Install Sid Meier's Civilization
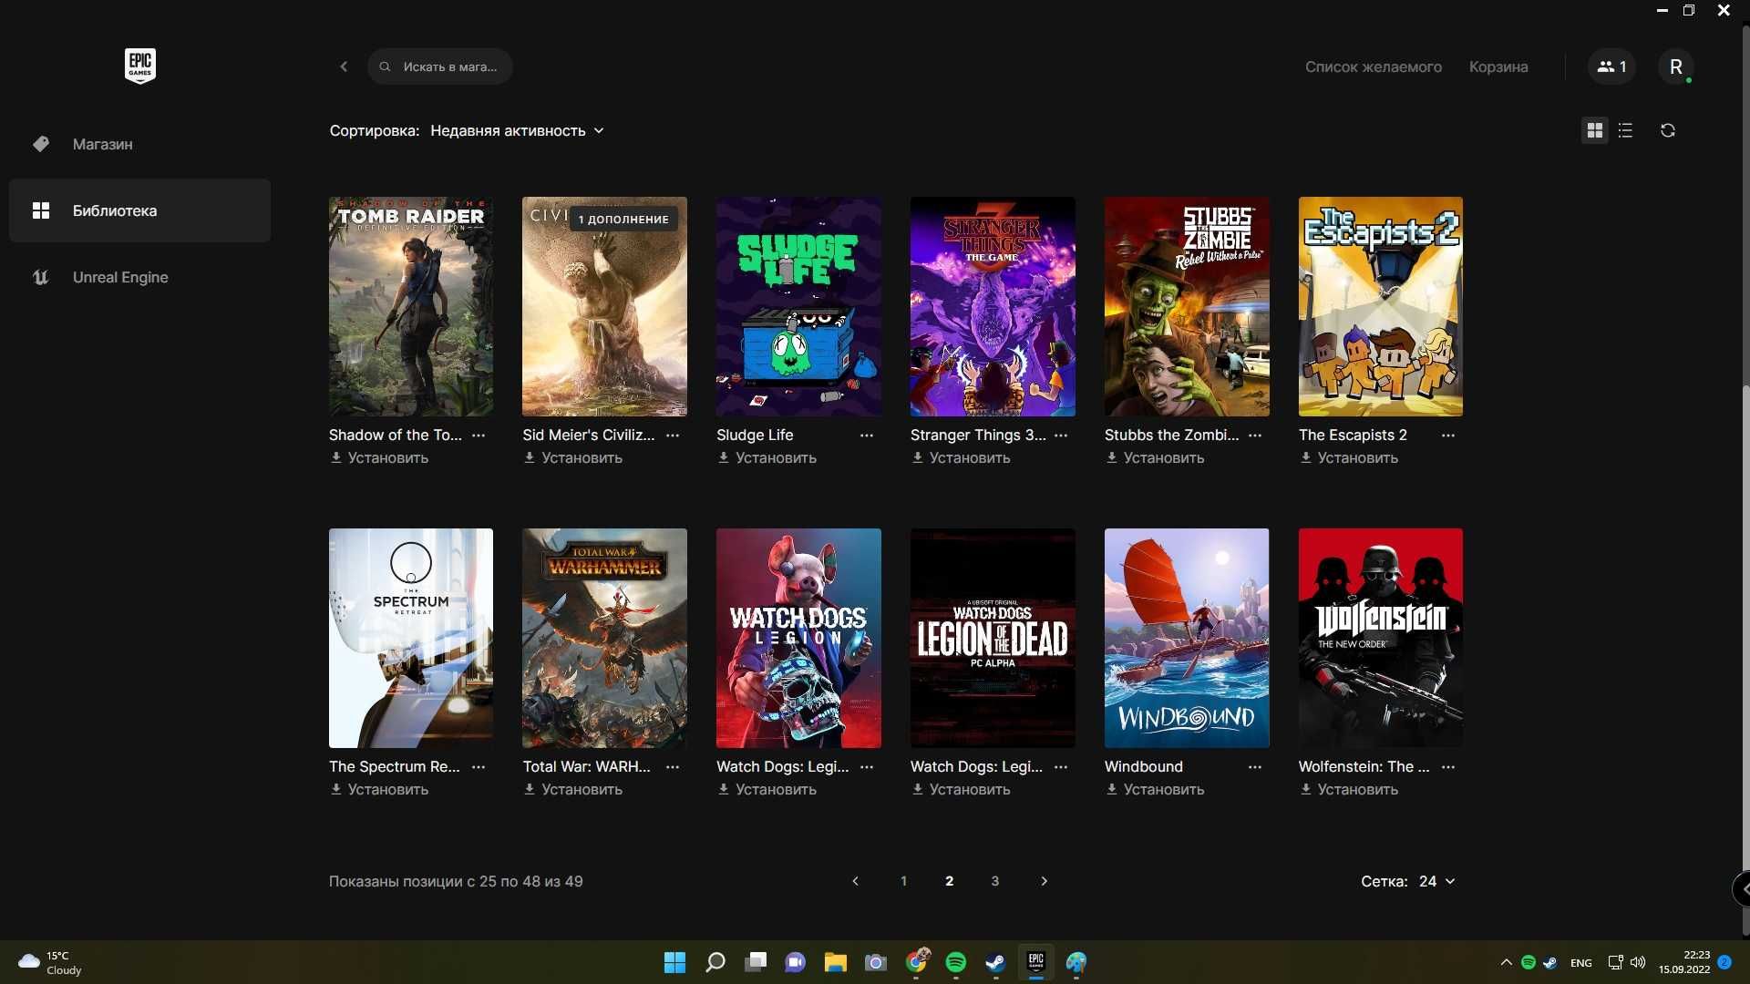 [x=572, y=457]
